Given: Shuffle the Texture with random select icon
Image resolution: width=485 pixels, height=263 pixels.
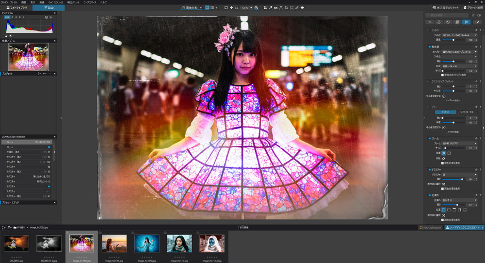Looking at the screenshot, I should click(443, 184).
